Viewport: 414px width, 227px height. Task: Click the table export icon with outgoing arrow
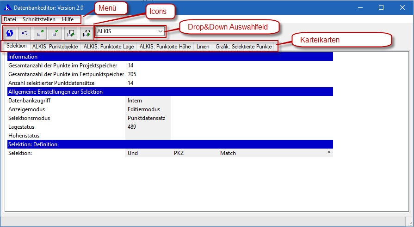[40, 33]
